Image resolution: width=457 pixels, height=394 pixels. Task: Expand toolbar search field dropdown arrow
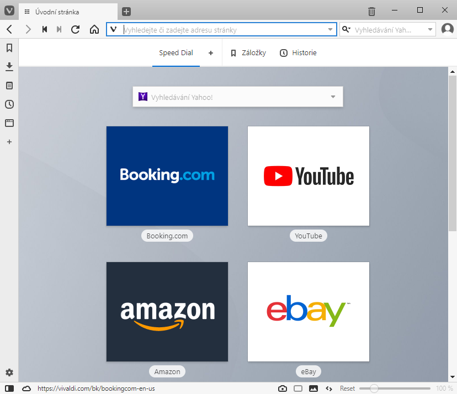coord(430,29)
